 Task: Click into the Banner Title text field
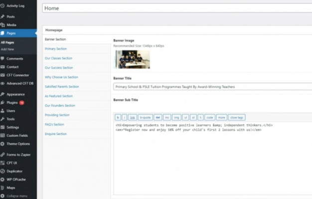coord(212,87)
